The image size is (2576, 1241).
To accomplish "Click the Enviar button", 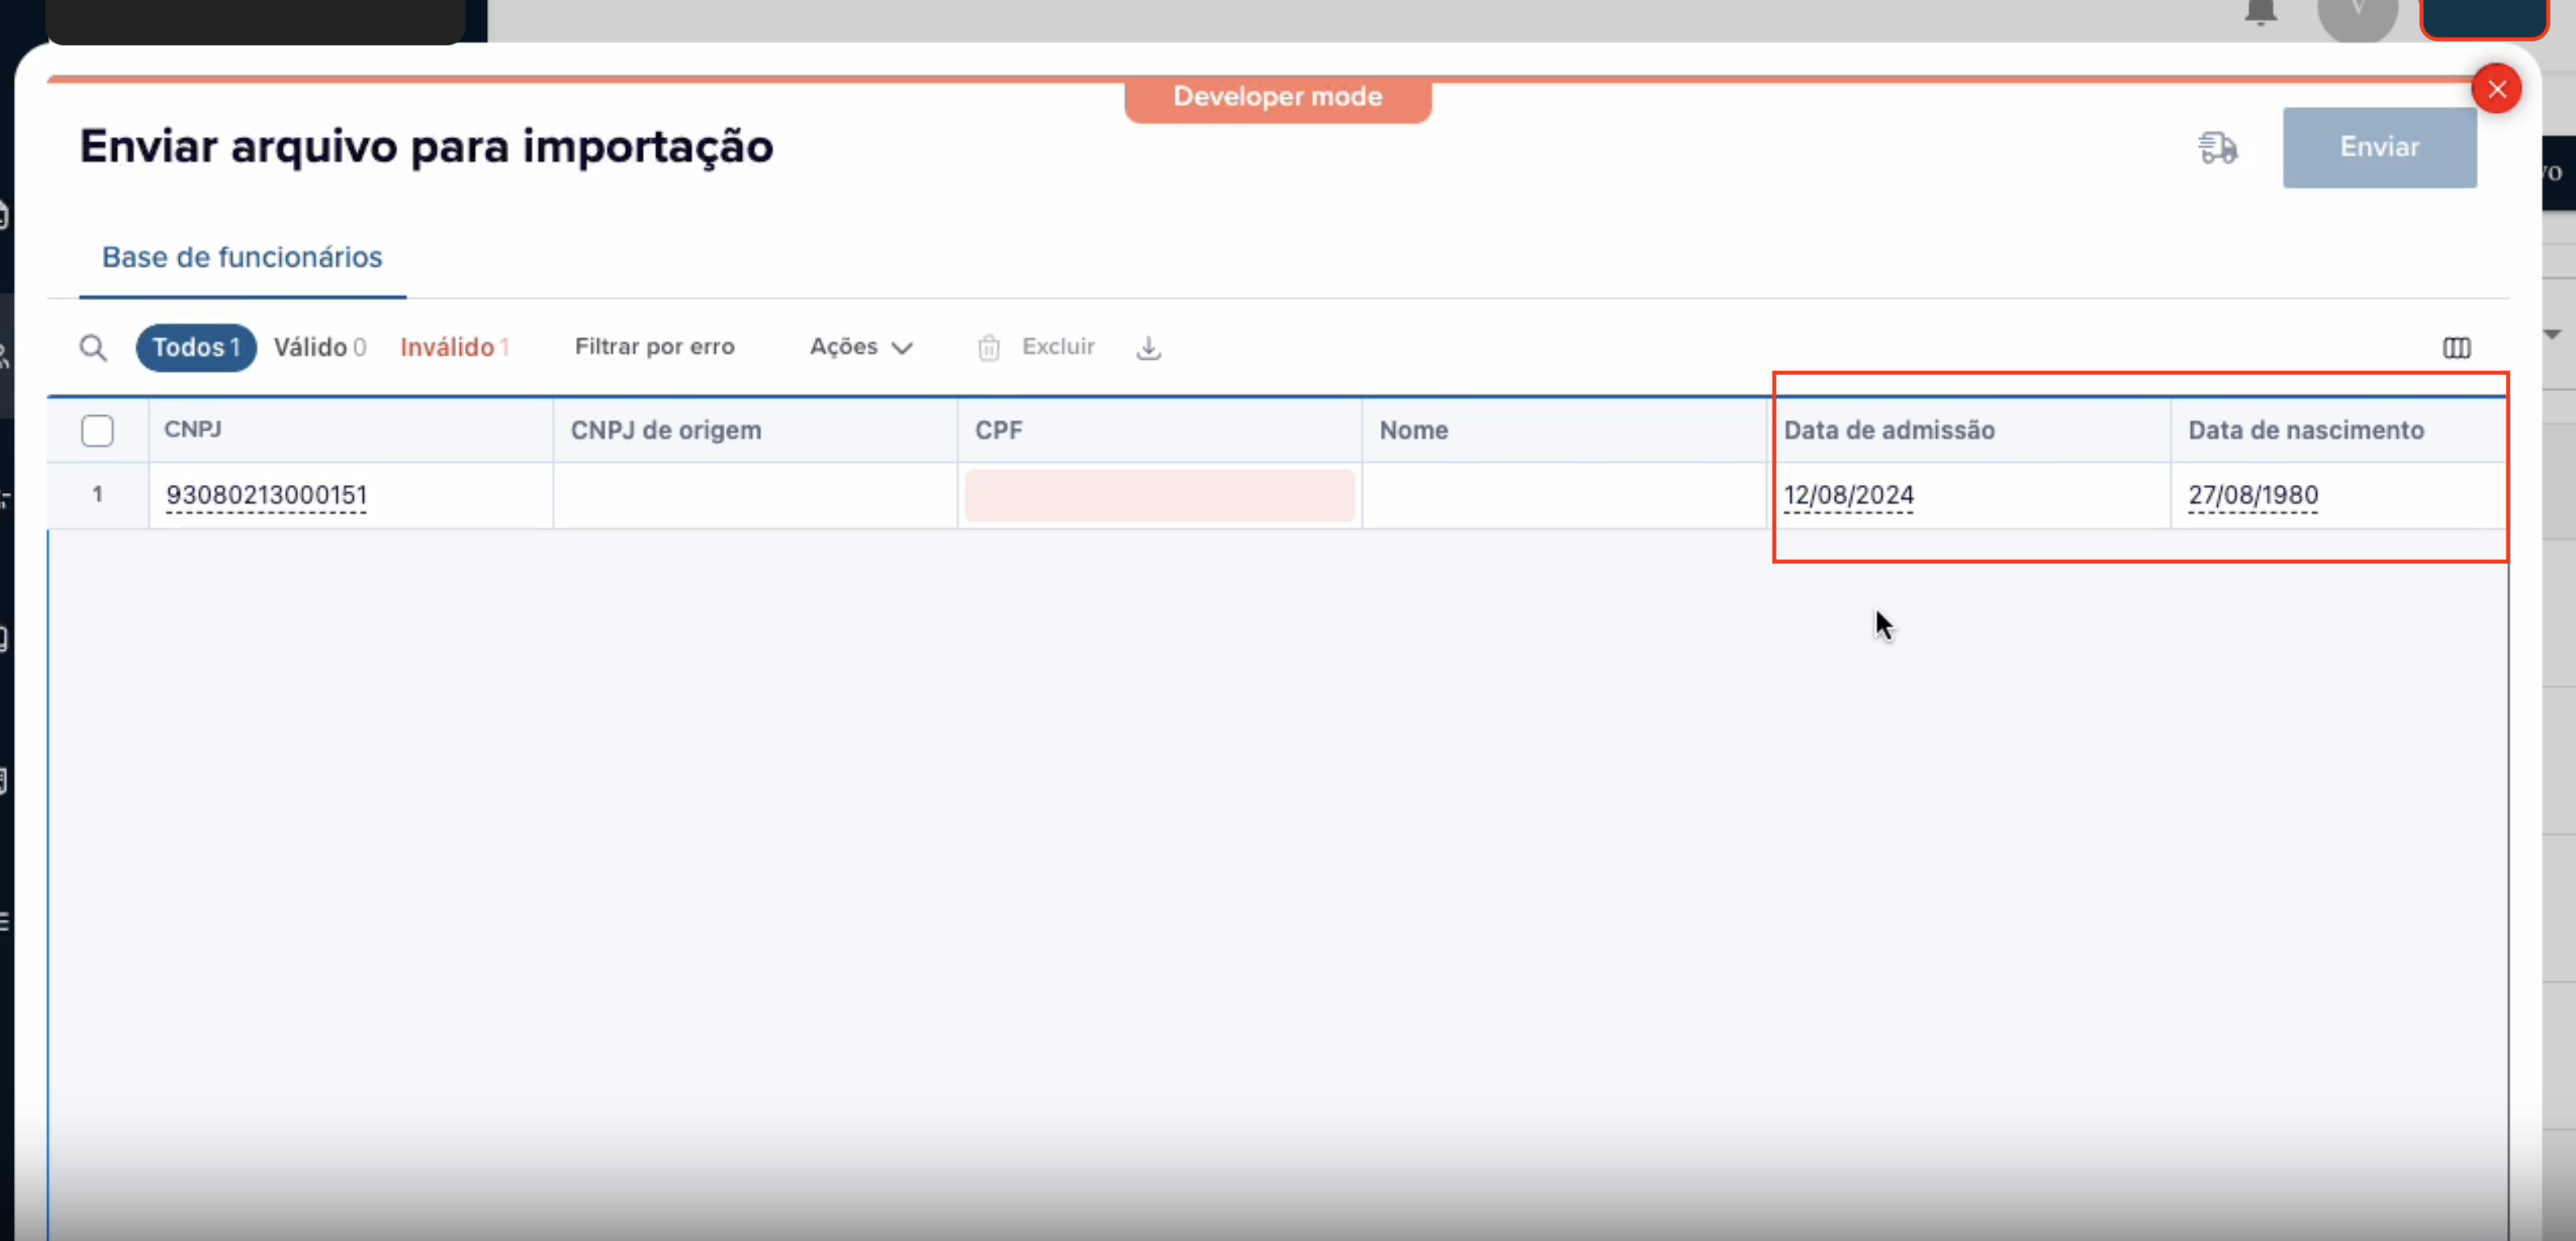I will pos(2378,148).
